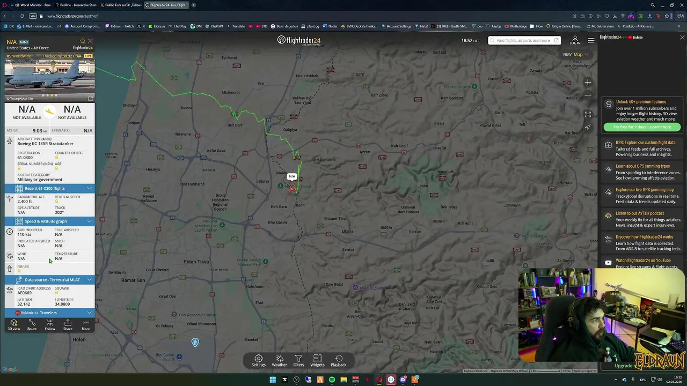Click the blue location pin near Yehud
The image size is (687, 386).
(x=195, y=342)
